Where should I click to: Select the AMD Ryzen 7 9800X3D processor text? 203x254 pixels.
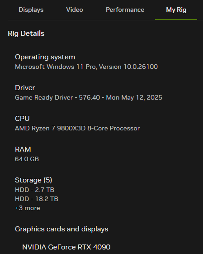point(77,128)
